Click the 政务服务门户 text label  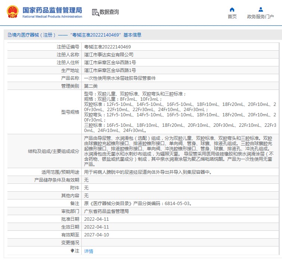pos(260,16)
